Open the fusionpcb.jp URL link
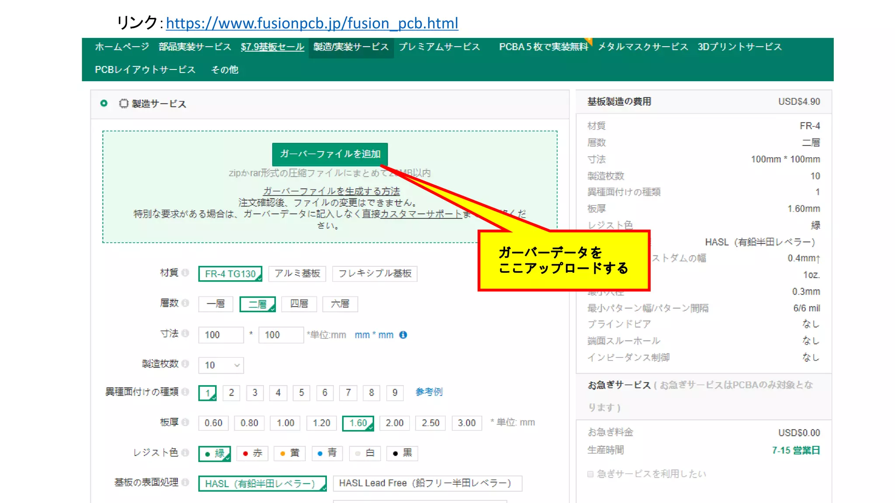 click(x=312, y=23)
